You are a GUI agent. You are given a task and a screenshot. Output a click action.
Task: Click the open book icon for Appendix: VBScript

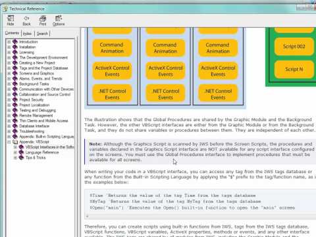[x=15, y=142]
